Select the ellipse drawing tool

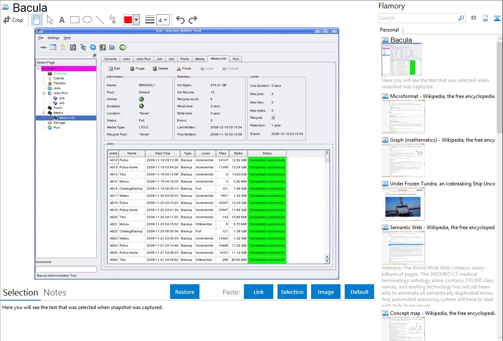pos(87,20)
